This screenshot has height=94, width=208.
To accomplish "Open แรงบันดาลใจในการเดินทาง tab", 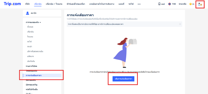I will (102, 4).
